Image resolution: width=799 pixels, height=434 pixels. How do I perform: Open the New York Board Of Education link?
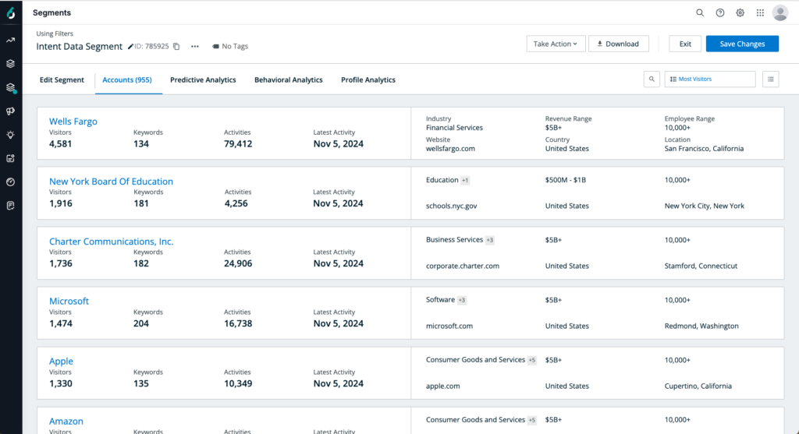[111, 182]
